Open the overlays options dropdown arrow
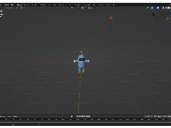The height and width of the screenshot is (128, 171). (x=160, y=8)
